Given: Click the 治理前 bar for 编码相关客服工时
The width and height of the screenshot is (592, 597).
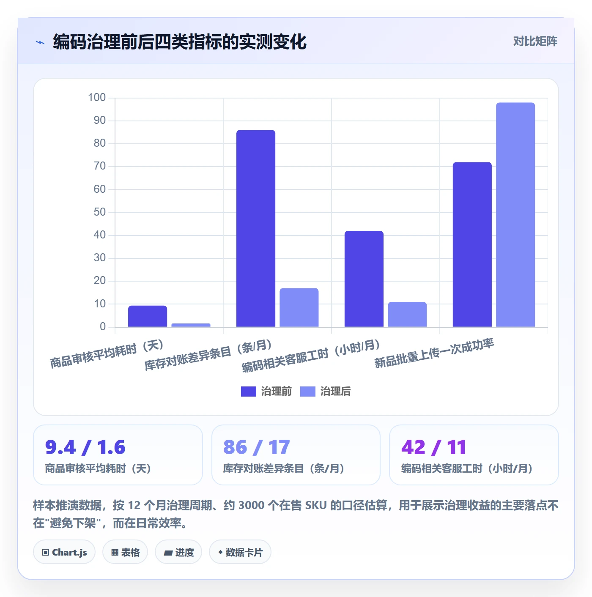Looking at the screenshot, I should click(x=364, y=279).
